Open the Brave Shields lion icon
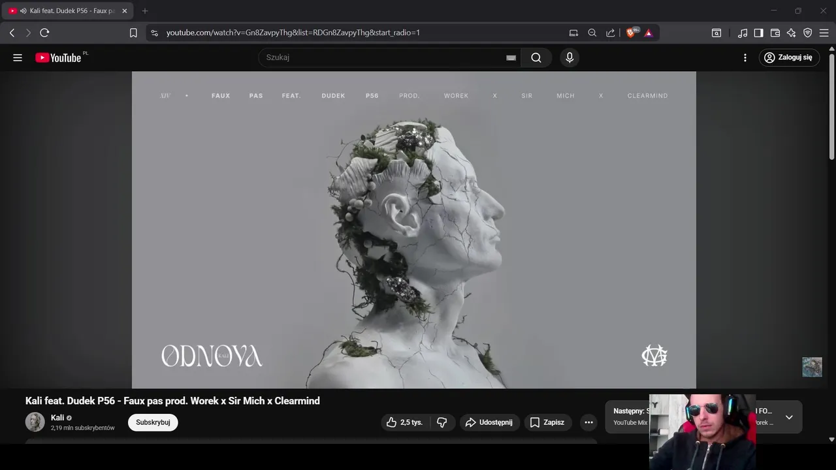Viewport: 836px width, 470px height. tap(631, 33)
